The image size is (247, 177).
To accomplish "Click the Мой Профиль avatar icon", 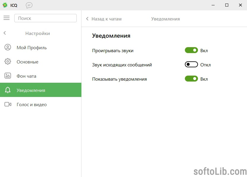I will (8, 47).
